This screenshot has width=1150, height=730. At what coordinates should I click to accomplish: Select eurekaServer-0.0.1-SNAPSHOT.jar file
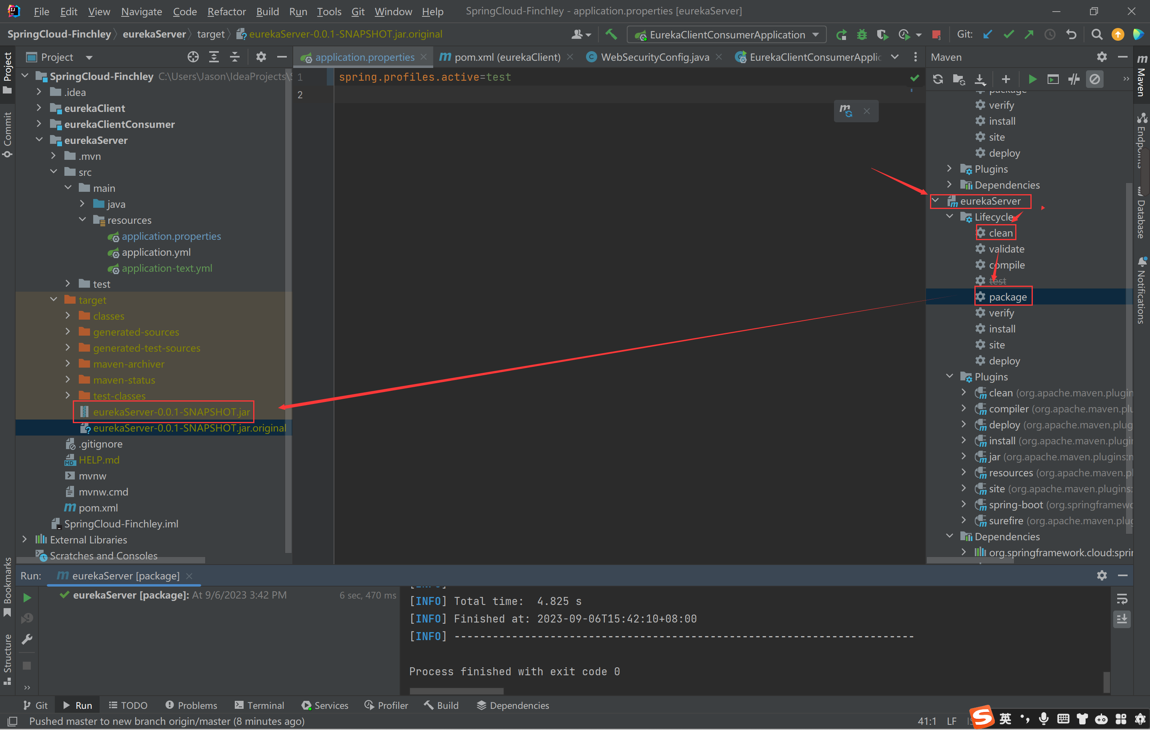[172, 412]
